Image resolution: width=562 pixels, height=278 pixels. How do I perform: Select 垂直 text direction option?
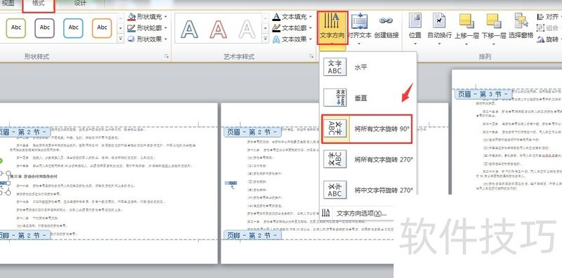pyautogui.click(x=368, y=98)
